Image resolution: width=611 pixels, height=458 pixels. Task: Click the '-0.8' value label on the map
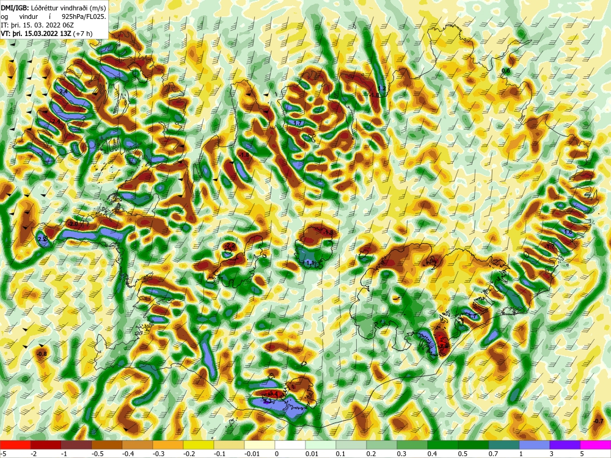(x=42, y=354)
